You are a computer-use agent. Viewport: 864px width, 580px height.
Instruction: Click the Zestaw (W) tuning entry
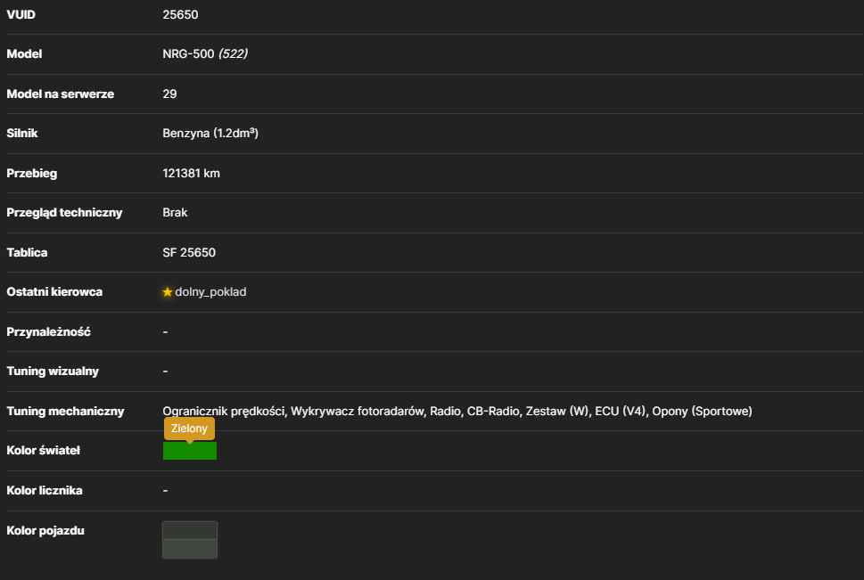(x=557, y=412)
